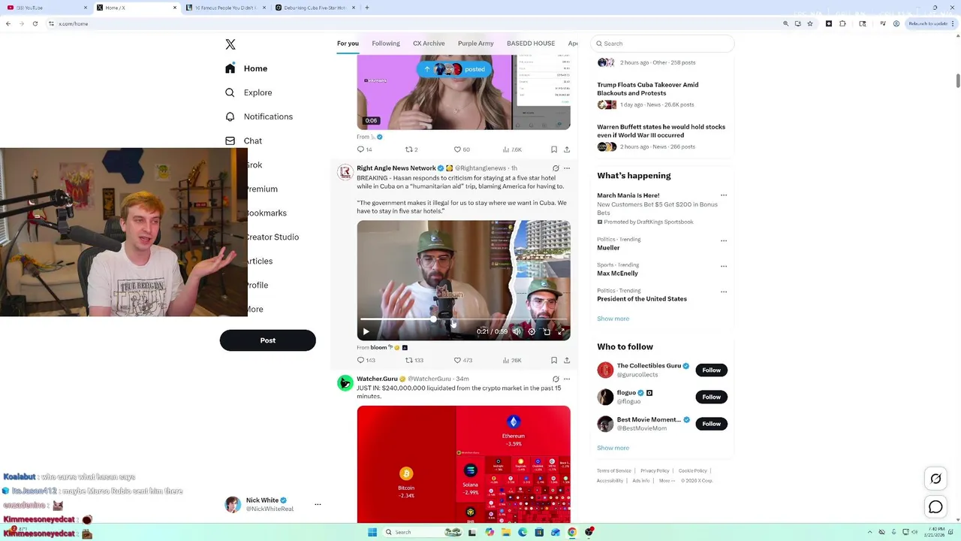Open options for President of United States trend

point(724,292)
